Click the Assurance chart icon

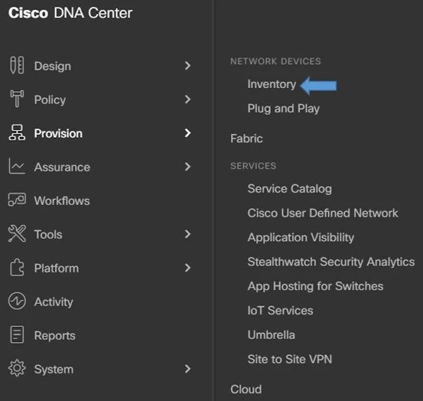point(17,167)
